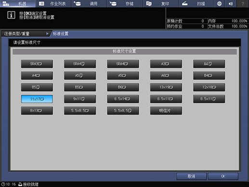The width and height of the screenshot is (249, 187).
Task: Pick A5 landscape size
Action: [123, 76]
